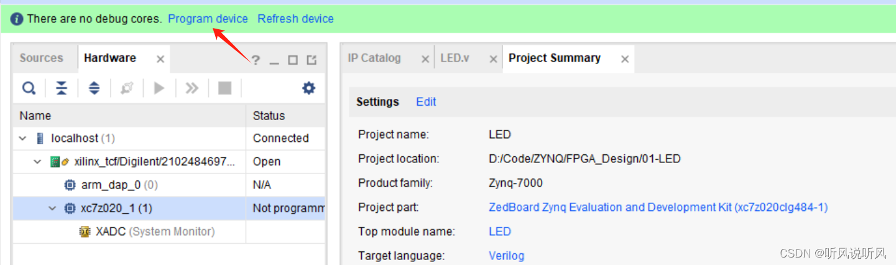Image resolution: width=896 pixels, height=265 pixels.
Task: Open the IP Catalog tab
Action: 374,58
